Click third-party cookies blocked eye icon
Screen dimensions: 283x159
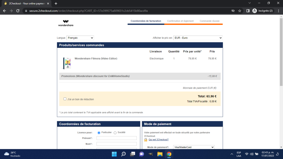coord(233,11)
